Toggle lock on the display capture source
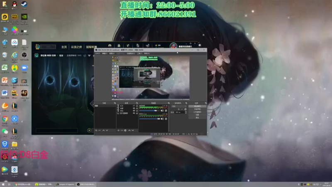332x187 pixels. 137,113
